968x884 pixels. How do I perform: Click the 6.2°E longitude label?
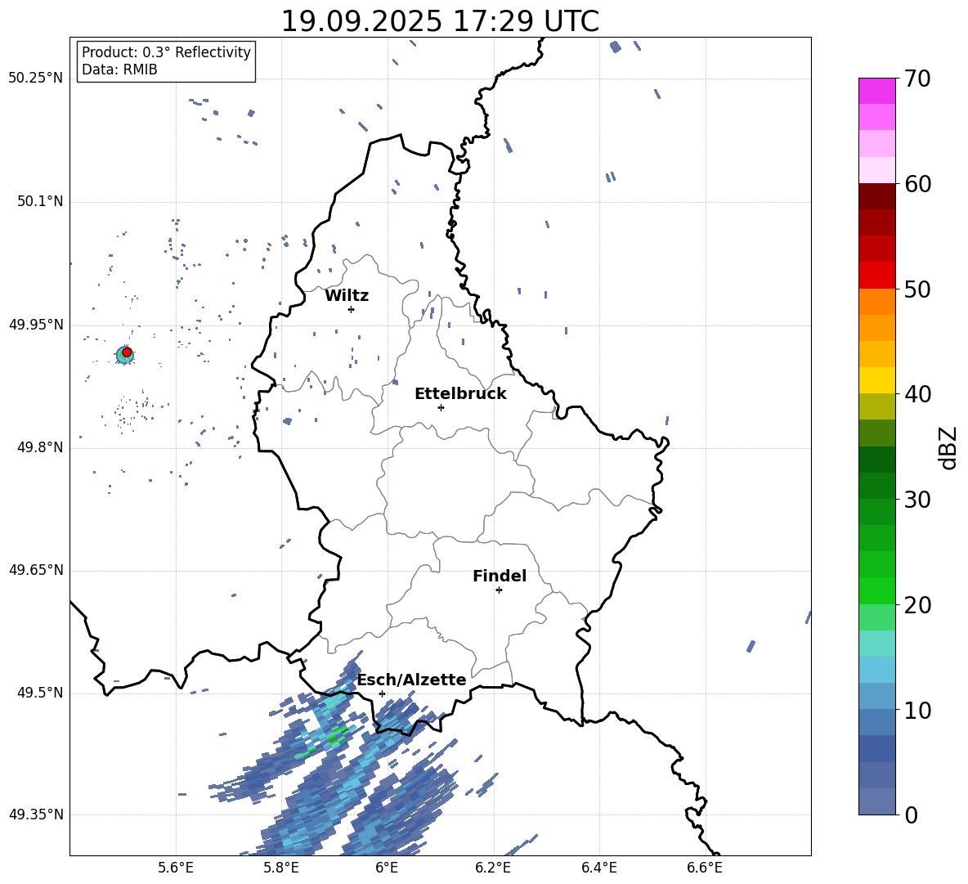(x=493, y=868)
